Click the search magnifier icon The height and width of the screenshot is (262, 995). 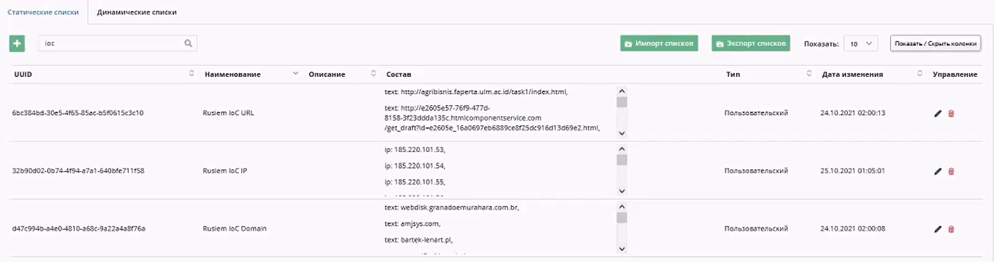click(x=188, y=43)
